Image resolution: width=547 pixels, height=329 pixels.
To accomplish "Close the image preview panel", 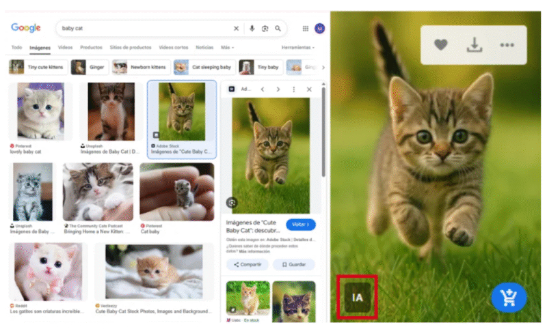I will 309,89.
